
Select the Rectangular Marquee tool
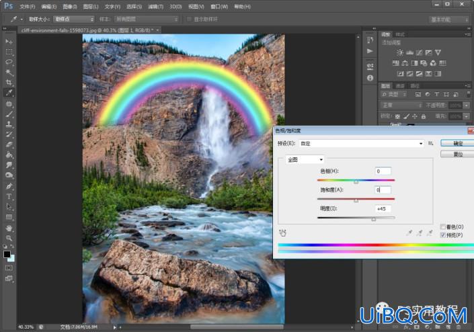(x=9, y=52)
